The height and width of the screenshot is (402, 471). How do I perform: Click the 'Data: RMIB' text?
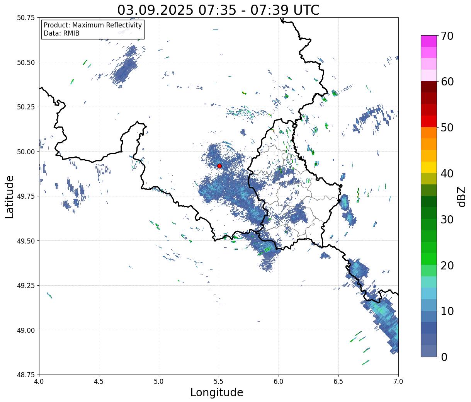point(61,33)
